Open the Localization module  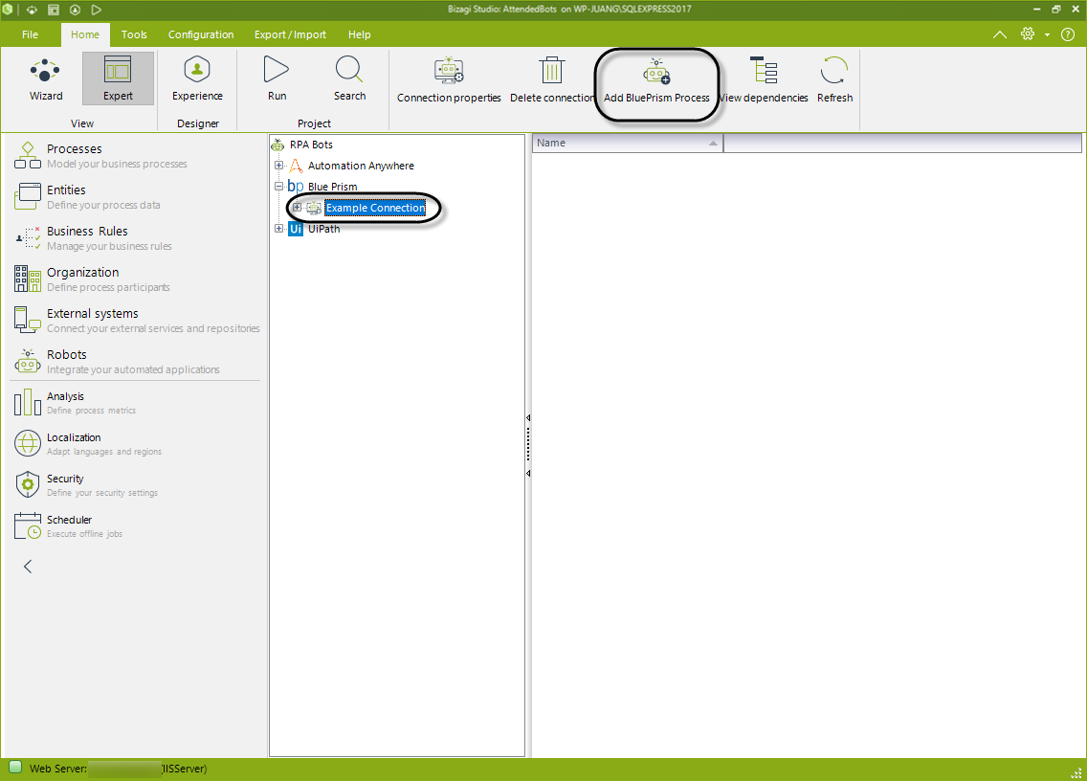tap(136, 444)
